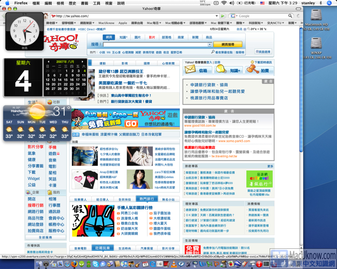Click the denim shorts auction thumbnail

[85, 156]
